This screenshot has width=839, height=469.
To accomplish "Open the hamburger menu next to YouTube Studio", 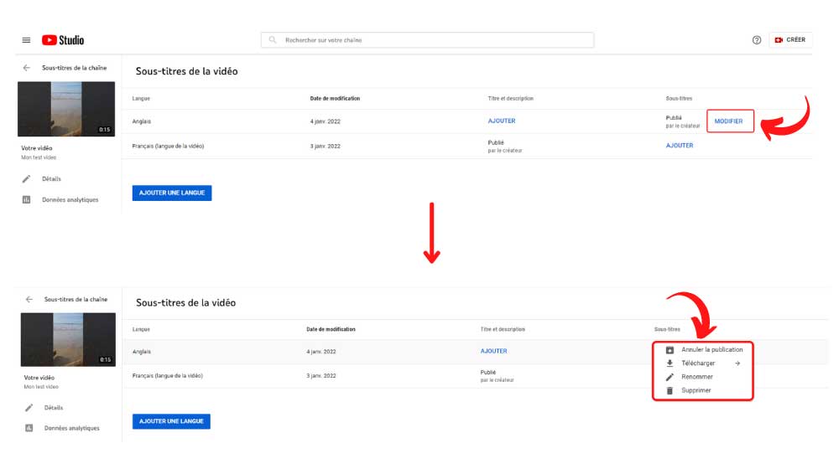I will coord(26,40).
